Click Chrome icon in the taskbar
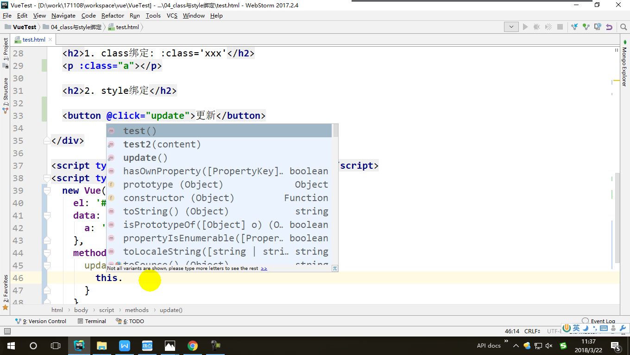 click(x=193, y=346)
